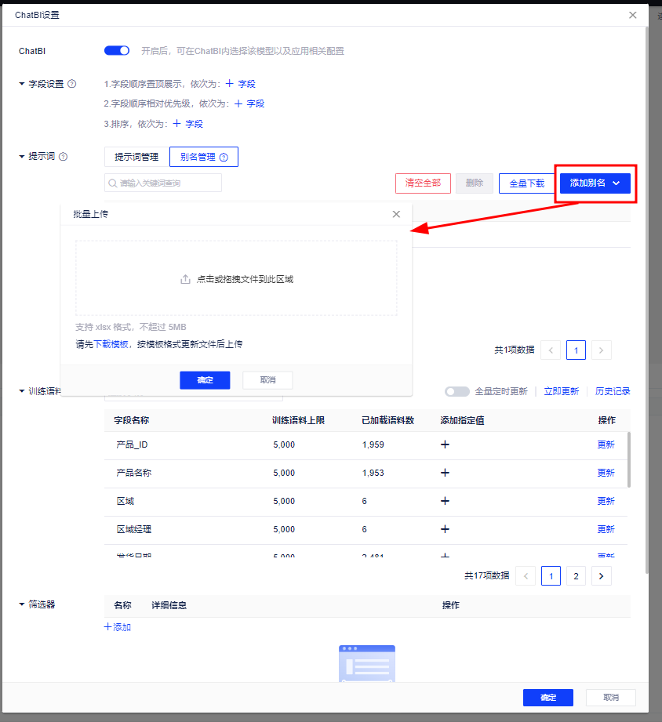
Task: Click the help icon beside 字段设置
Action: 72,84
